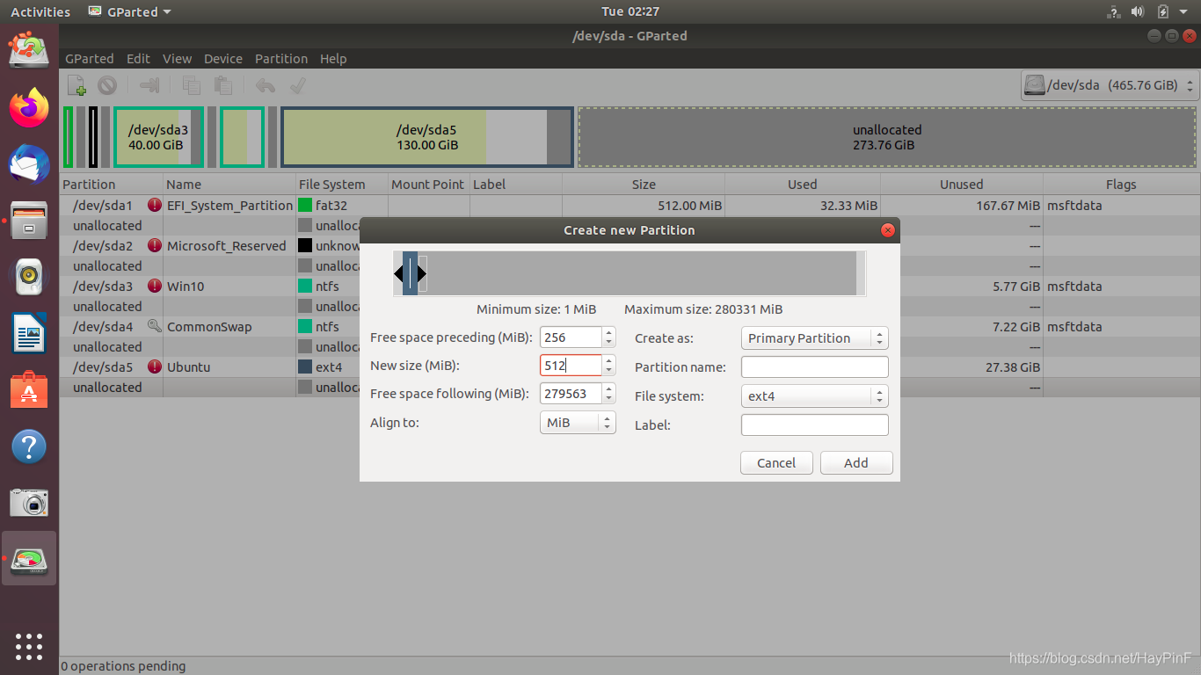Open Ubuntu Software from the dock
The width and height of the screenshot is (1201, 675).
click(29, 390)
